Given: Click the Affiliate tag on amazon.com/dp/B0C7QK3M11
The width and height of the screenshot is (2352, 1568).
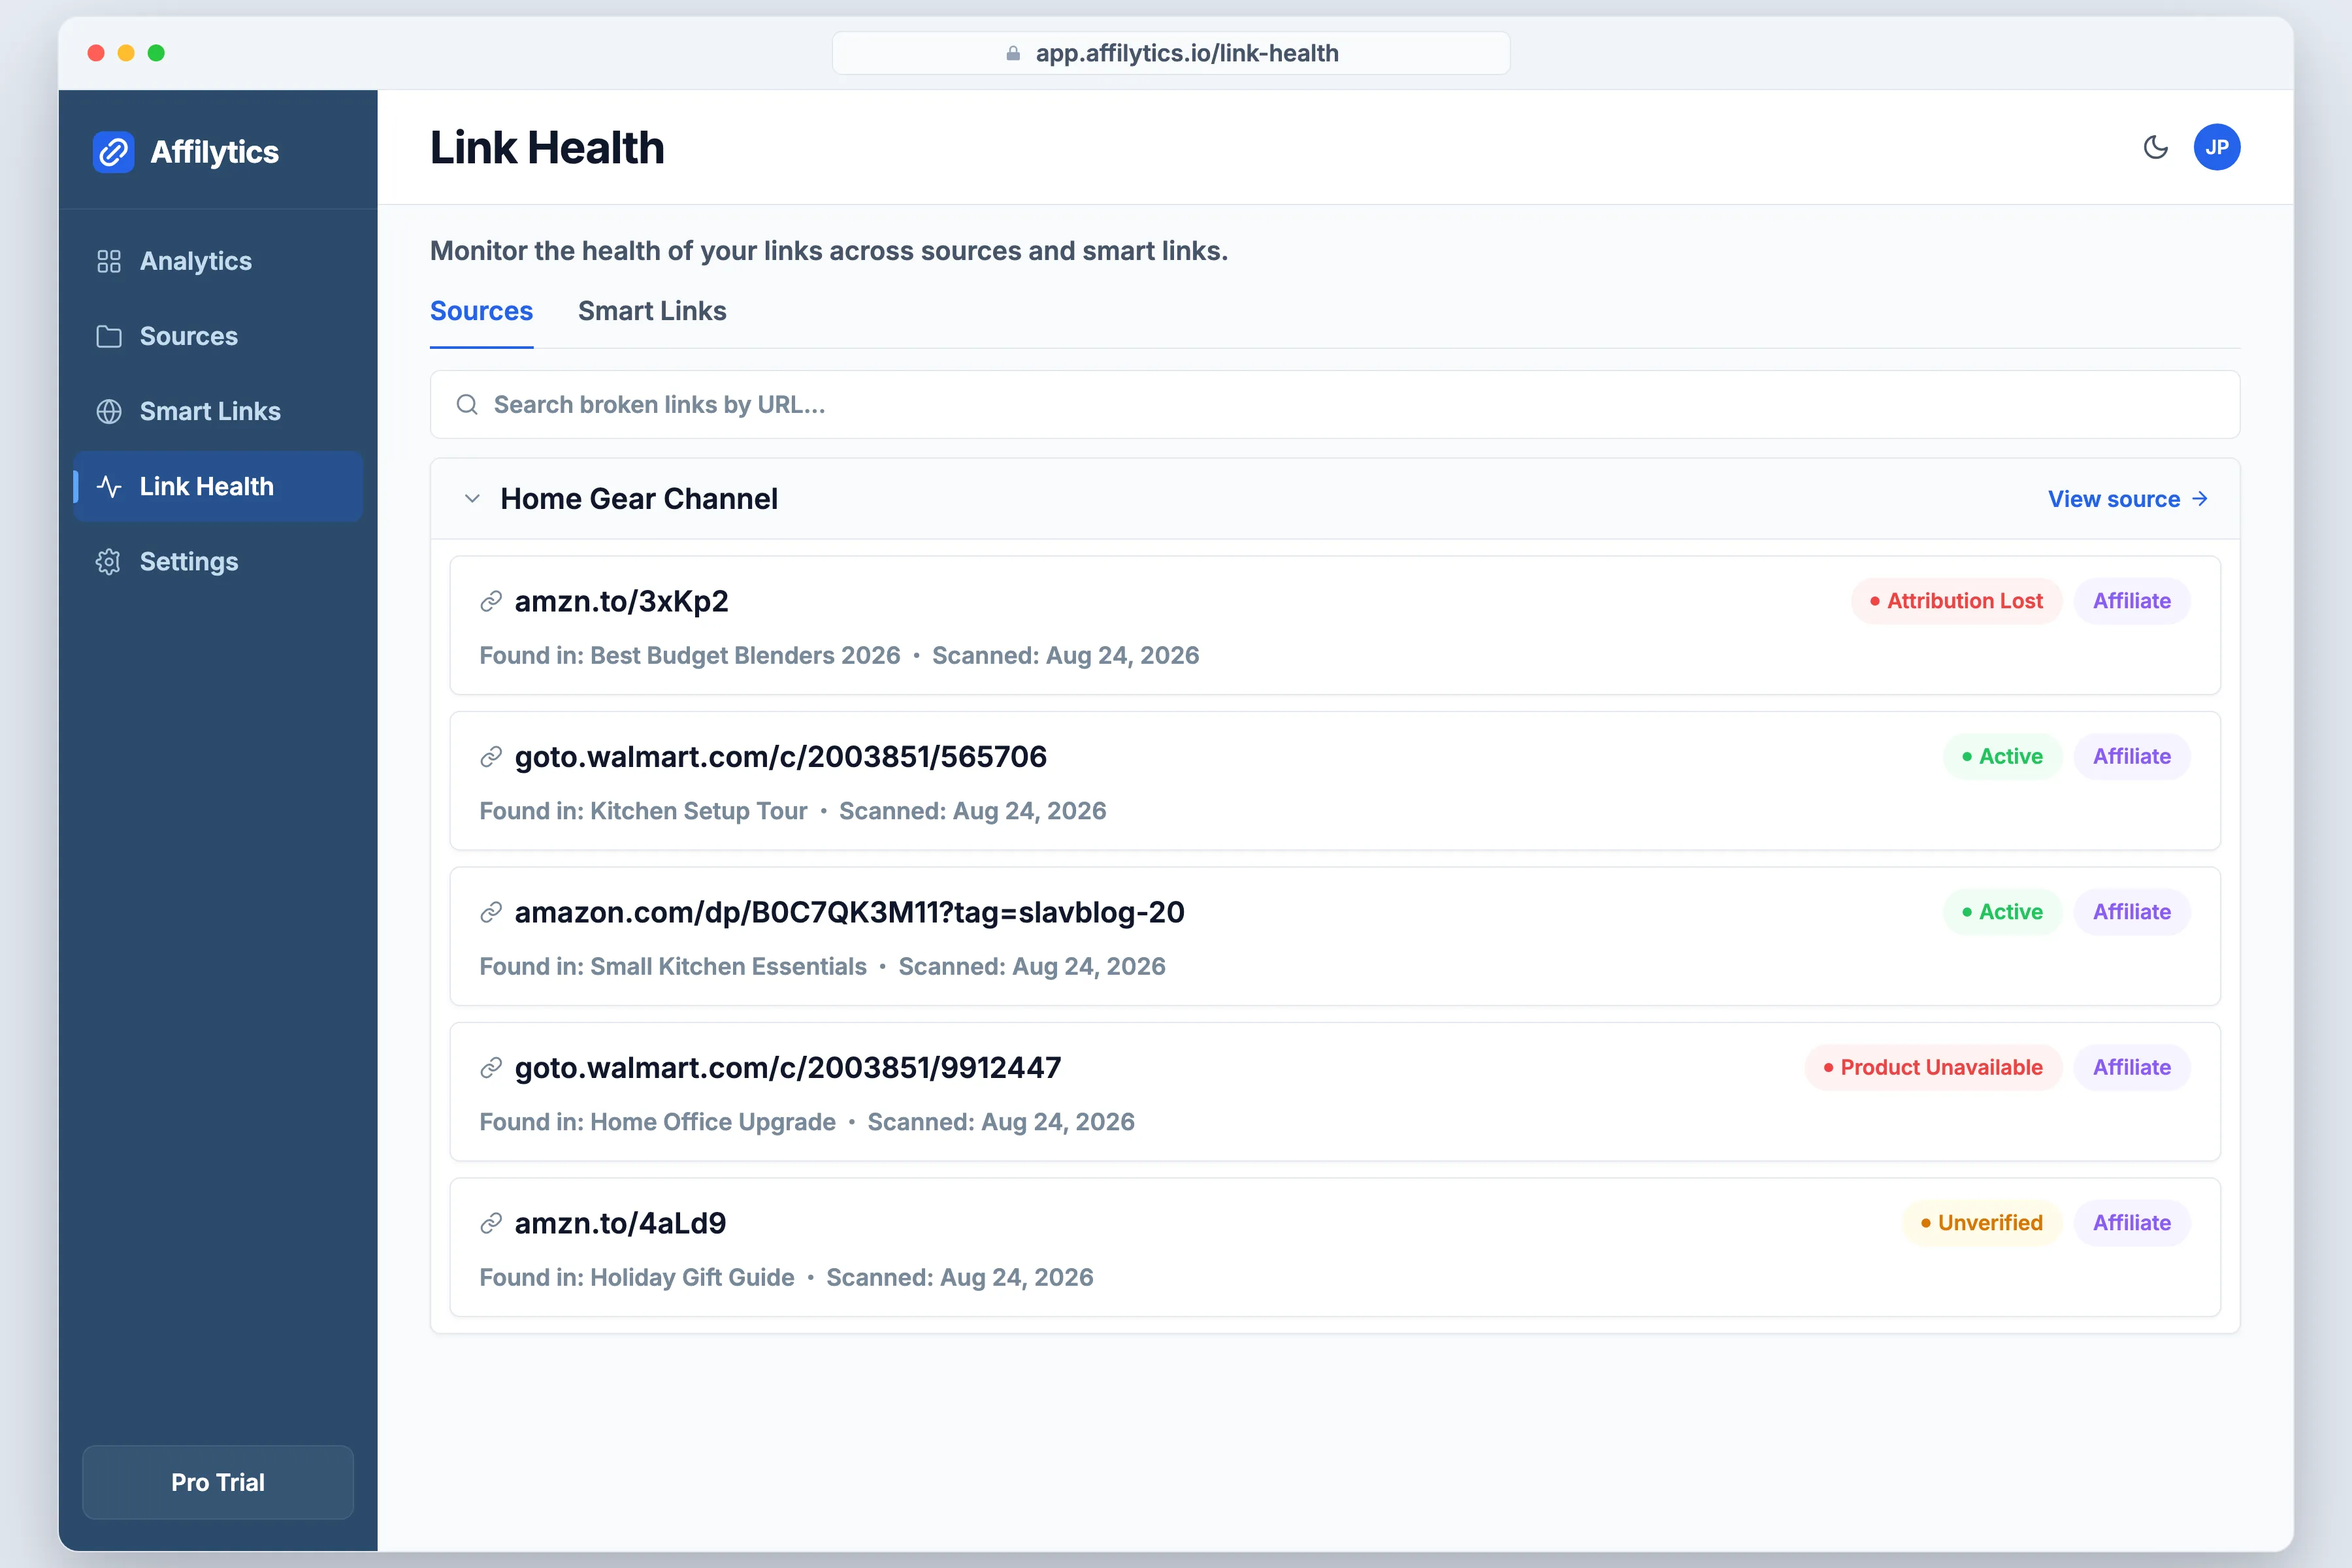Looking at the screenshot, I should click(2132, 912).
